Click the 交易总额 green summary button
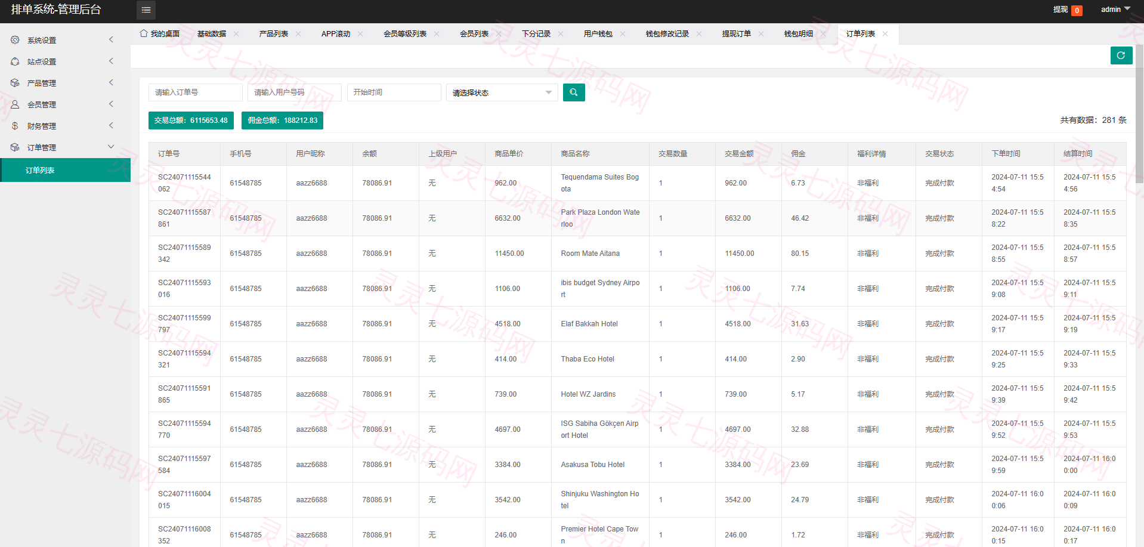This screenshot has width=1144, height=547. click(191, 120)
